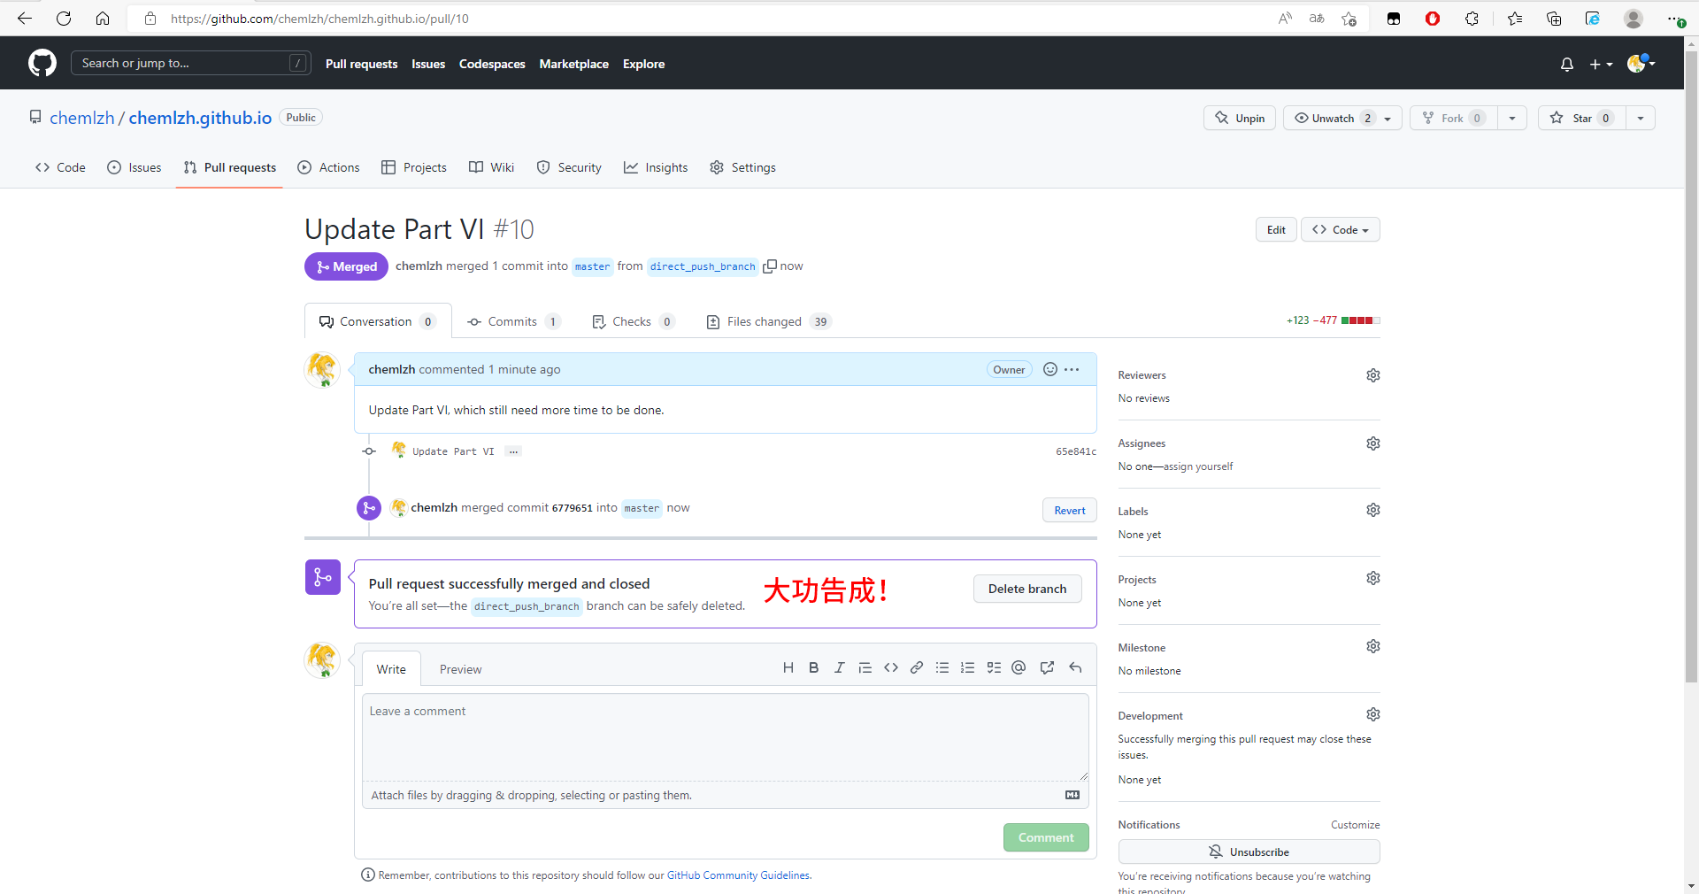The image size is (1699, 894).
Task: Open the Unwatch notifications dropdown
Action: [x=1342, y=118]
